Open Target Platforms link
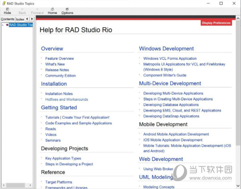Image resolution: width=241 pixels, height=189 pixels. [x=59, y=182]
